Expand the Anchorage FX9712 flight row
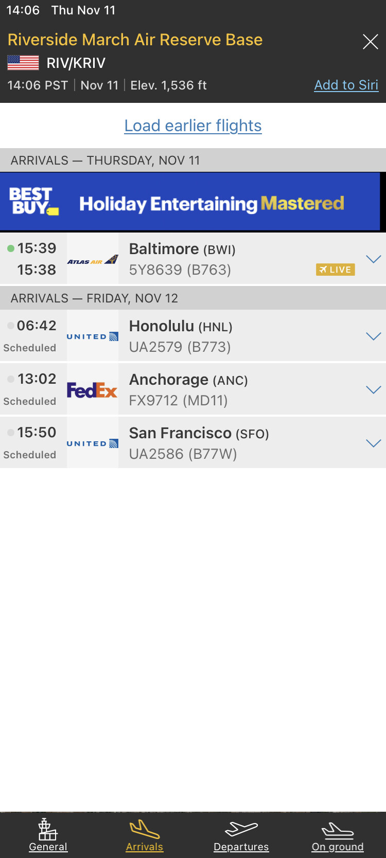386x858 pixels. pyautogui.click(x=373, y=390)
